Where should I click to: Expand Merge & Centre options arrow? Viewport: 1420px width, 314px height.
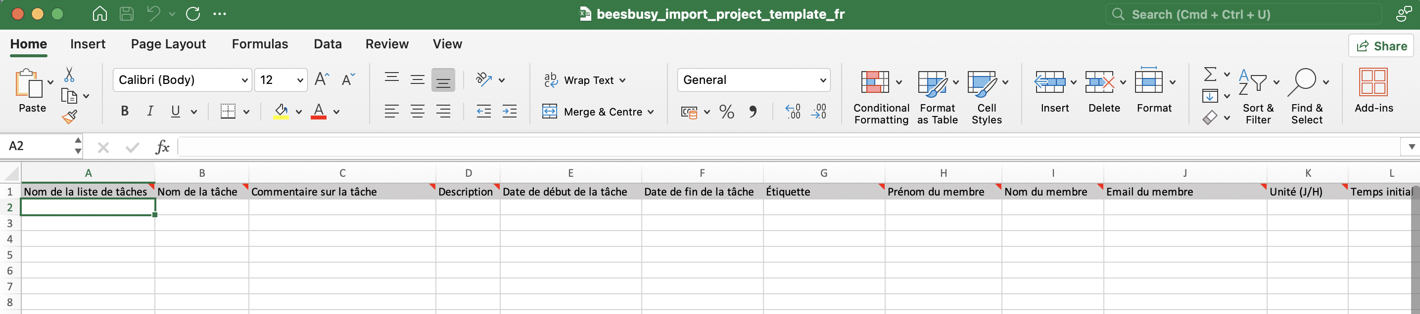[651, 112]
